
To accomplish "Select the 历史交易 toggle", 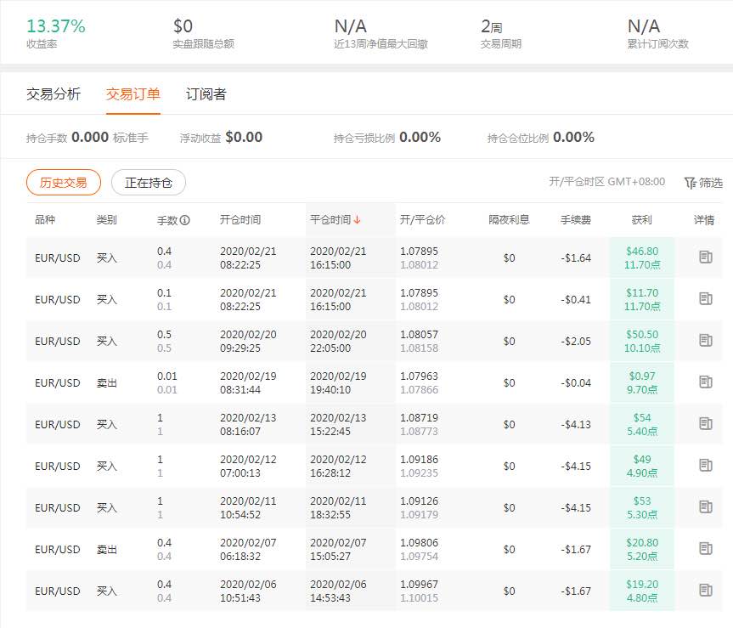I will 64,183.
